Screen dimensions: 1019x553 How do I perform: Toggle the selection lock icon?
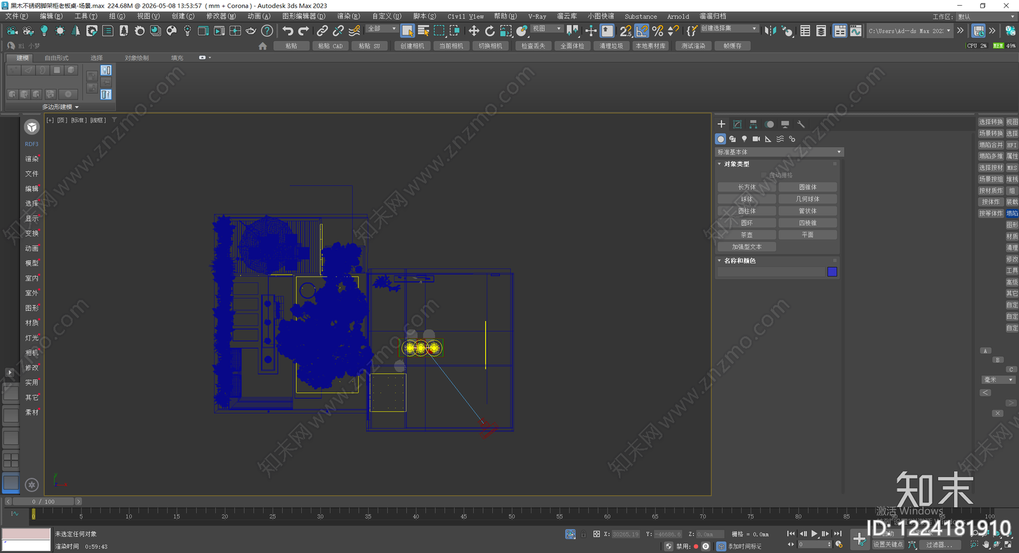tap(583, 534)
